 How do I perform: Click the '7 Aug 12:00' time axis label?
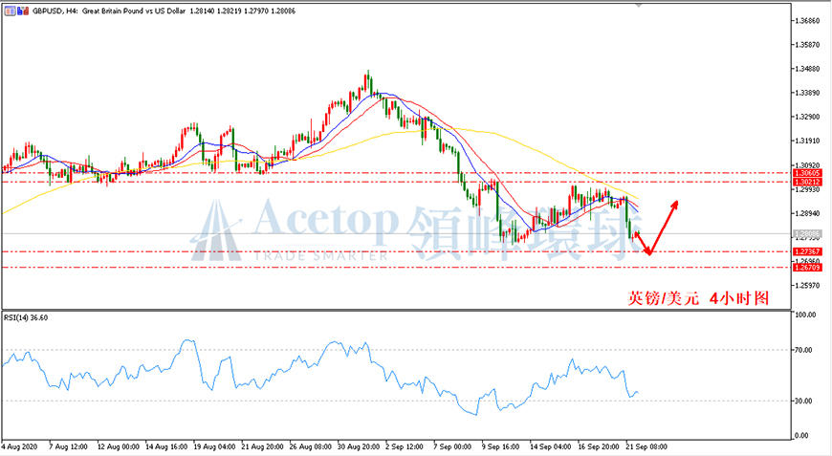(x=69, y=446)
